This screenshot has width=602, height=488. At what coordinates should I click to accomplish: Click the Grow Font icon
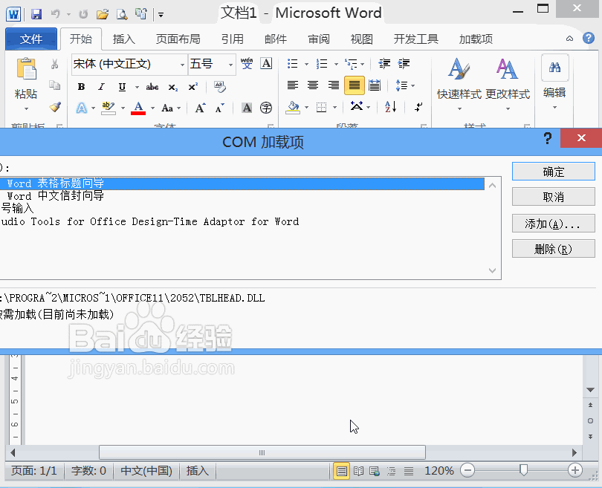coord(200,108)
